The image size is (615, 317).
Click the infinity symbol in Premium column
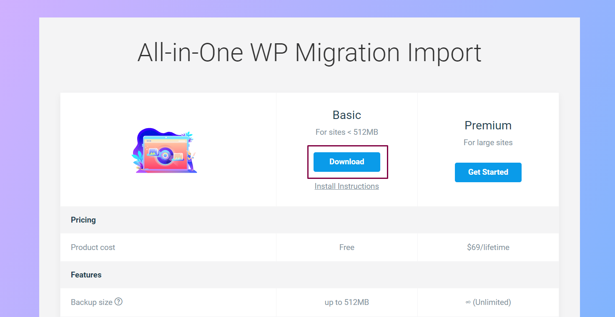coord(468,302)
